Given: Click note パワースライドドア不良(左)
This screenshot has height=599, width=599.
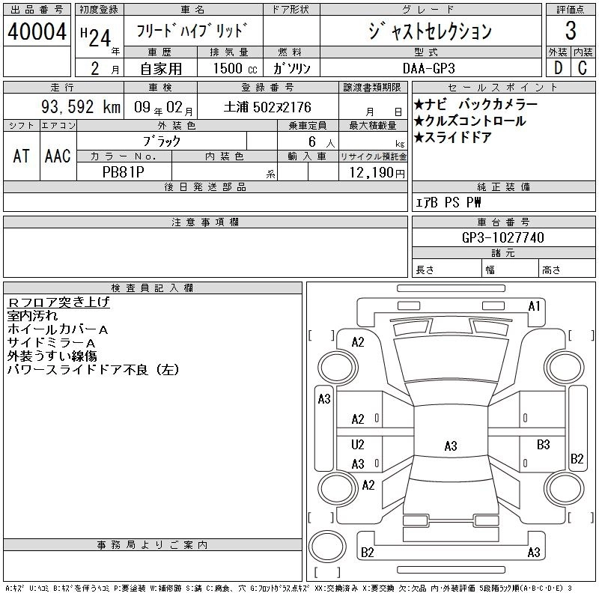Looking at the screenshot, I should pos(93,369).
